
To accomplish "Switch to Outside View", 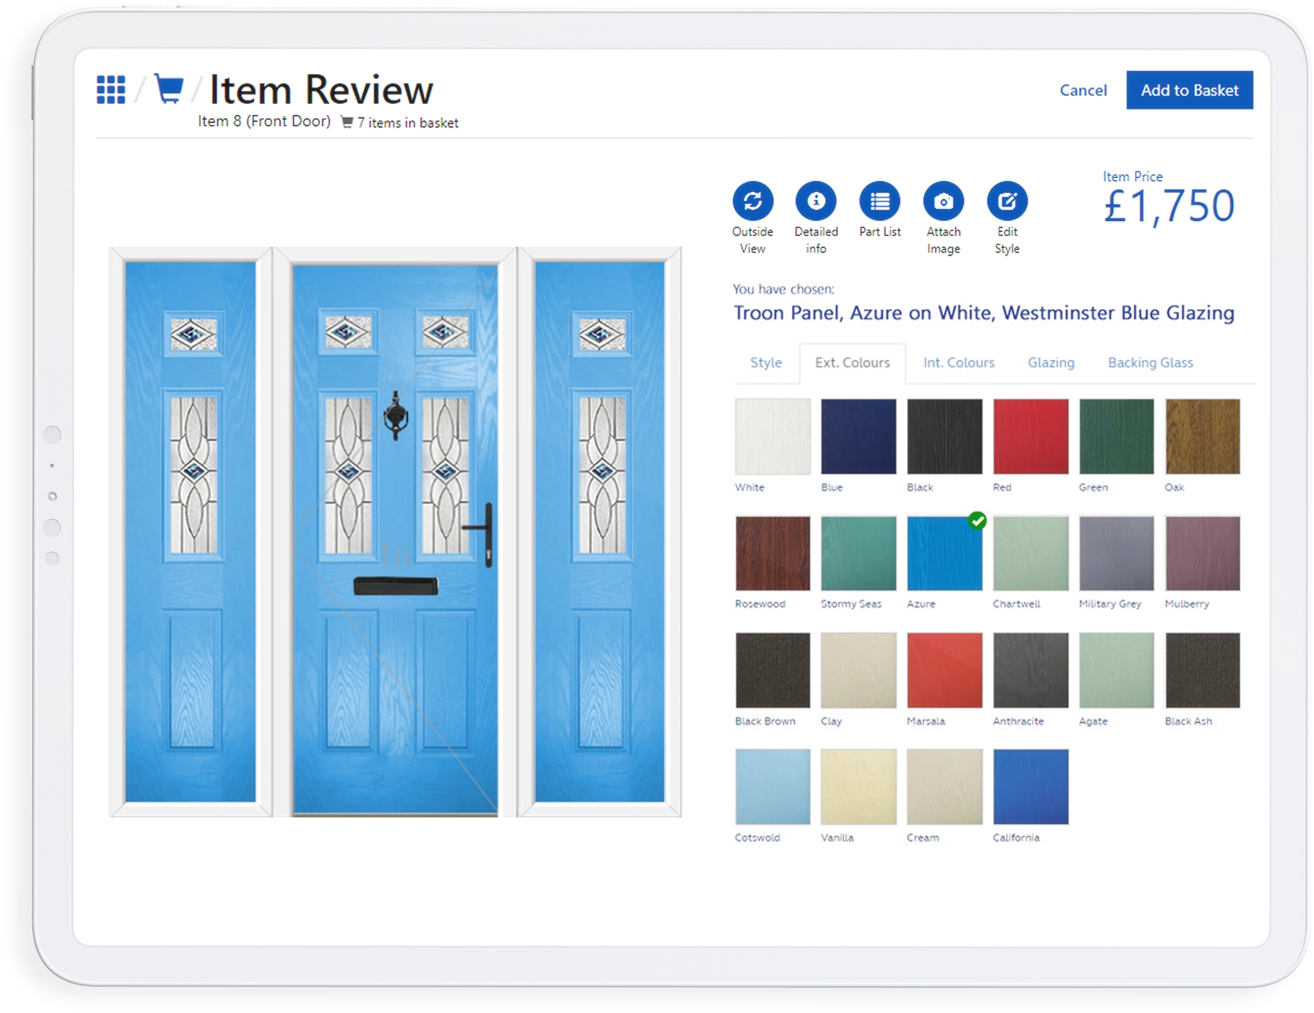I will coord(753,201).
